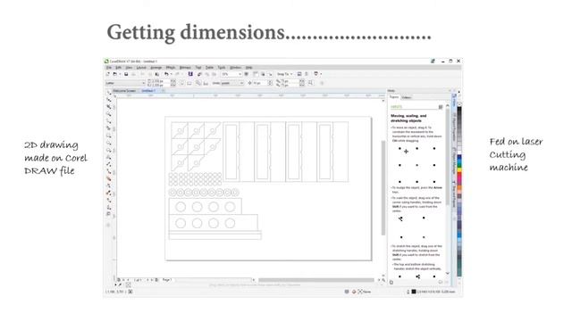This screenshot has height=321, width=572.
Task: Set page orientation to Landscape
Action: pyautogui.click(x=189, y=83)
